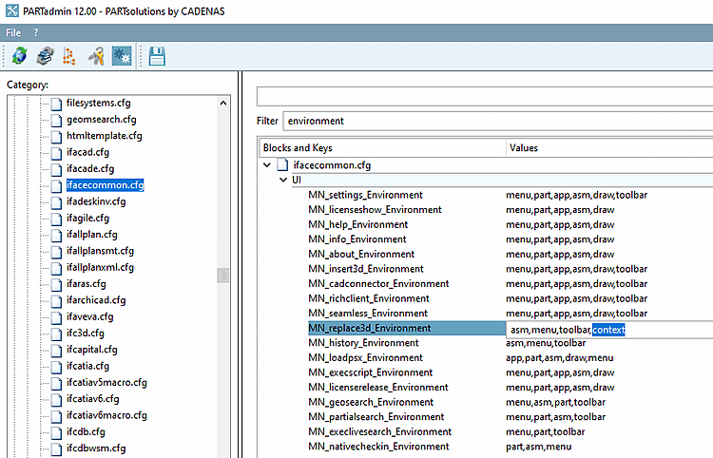The image size is (713, 458).
Task: Click the stacked servers toolbar icon
Action: click(x=44, y=57)
